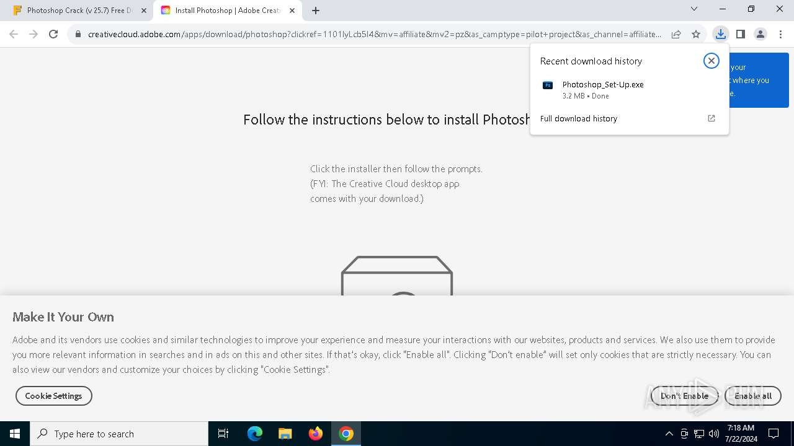
Task: Open the tab search chevron
Action: [694, 9]
